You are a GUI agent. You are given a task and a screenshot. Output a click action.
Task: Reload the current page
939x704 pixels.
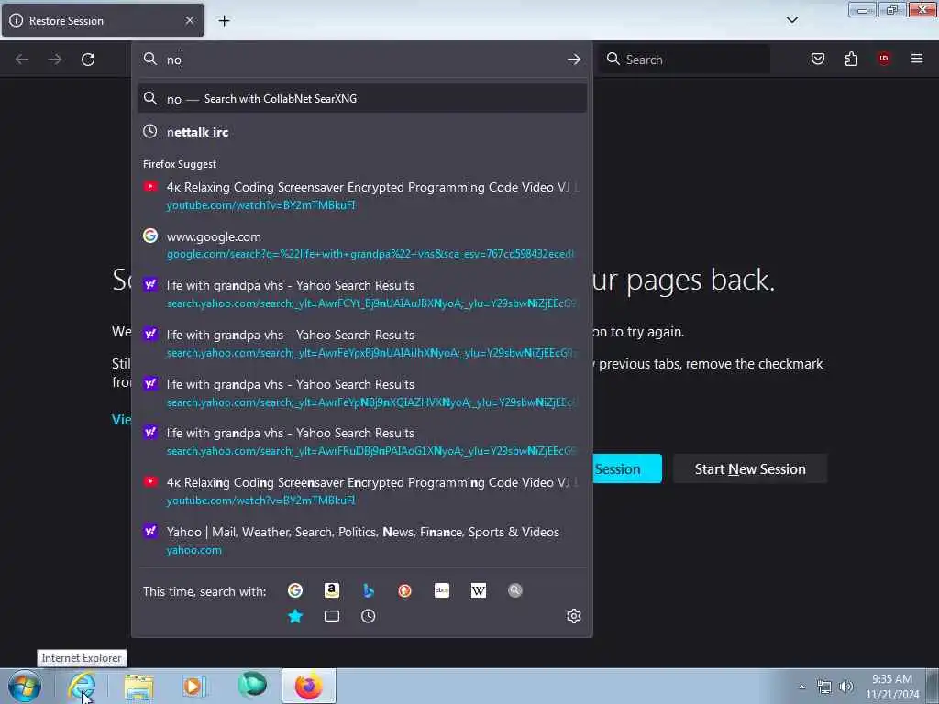coord(88,60)
